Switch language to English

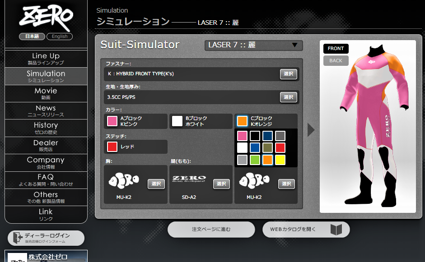click(60, 36)
